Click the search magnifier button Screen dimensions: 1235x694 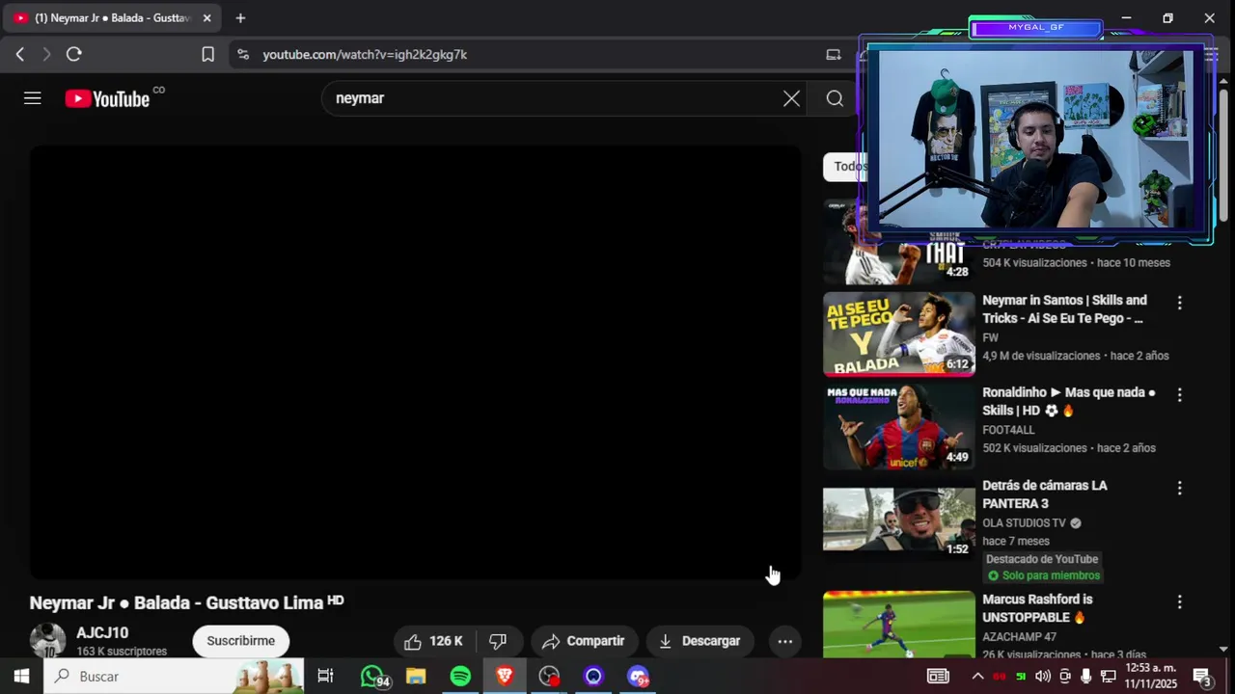point(835,98)
